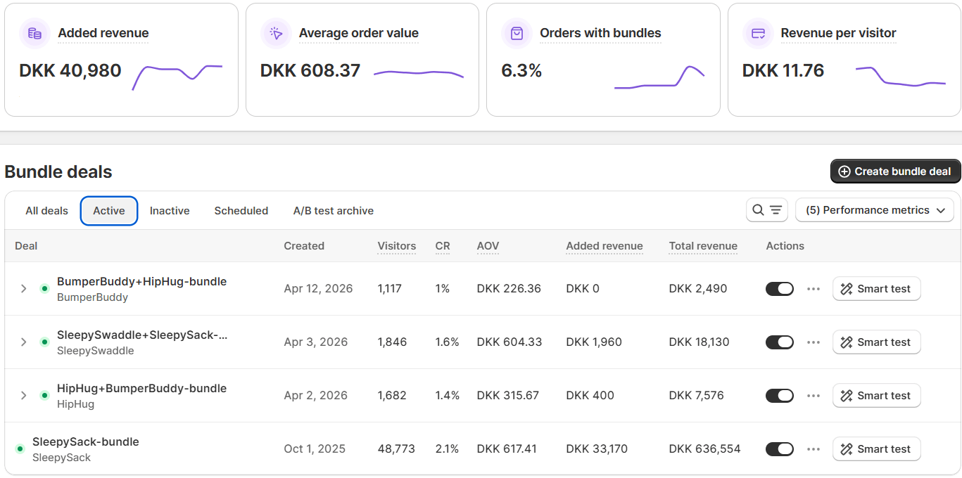Click green status dot of BumperBuddy+HipHug-bundle

44,289
